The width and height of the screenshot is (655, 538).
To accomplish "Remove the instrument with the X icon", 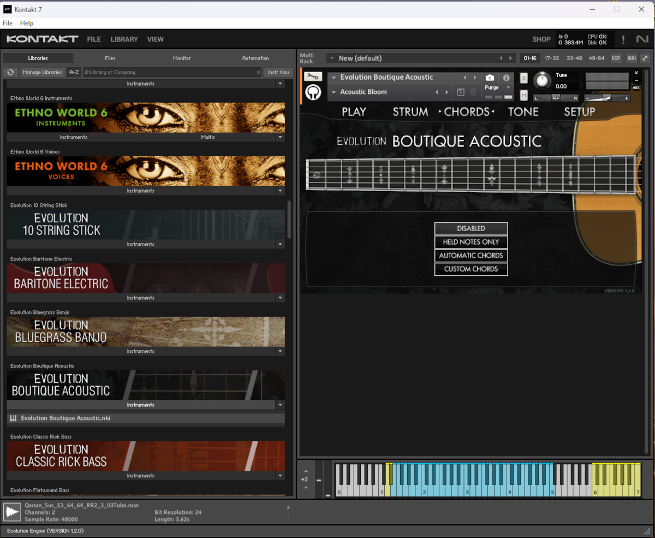I will (x=636, y=73).
